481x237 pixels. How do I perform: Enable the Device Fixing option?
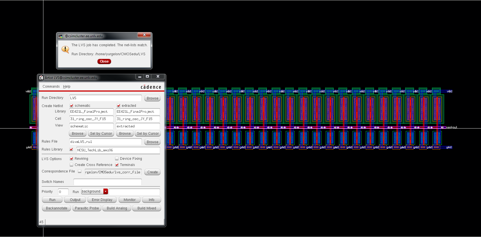pos(117,159)
